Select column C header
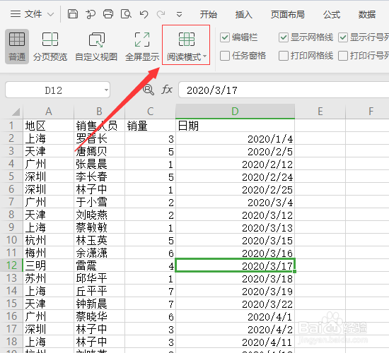 [x=150, y=112]
